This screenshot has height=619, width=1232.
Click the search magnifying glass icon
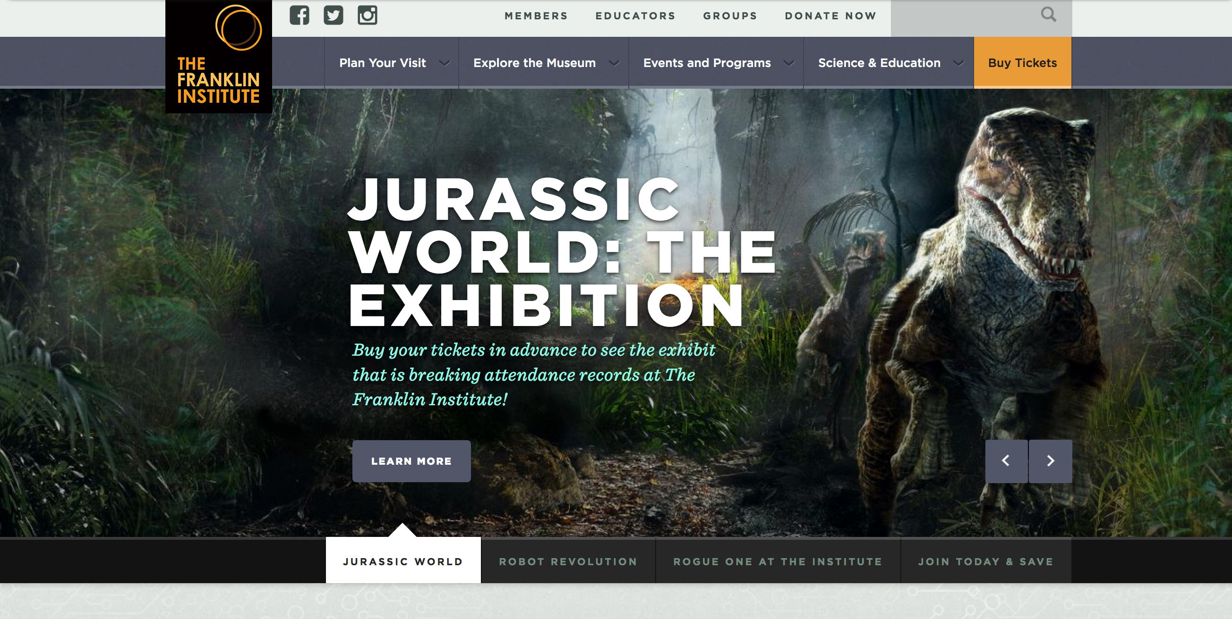pyautogui.click(x=1049, y=15)
